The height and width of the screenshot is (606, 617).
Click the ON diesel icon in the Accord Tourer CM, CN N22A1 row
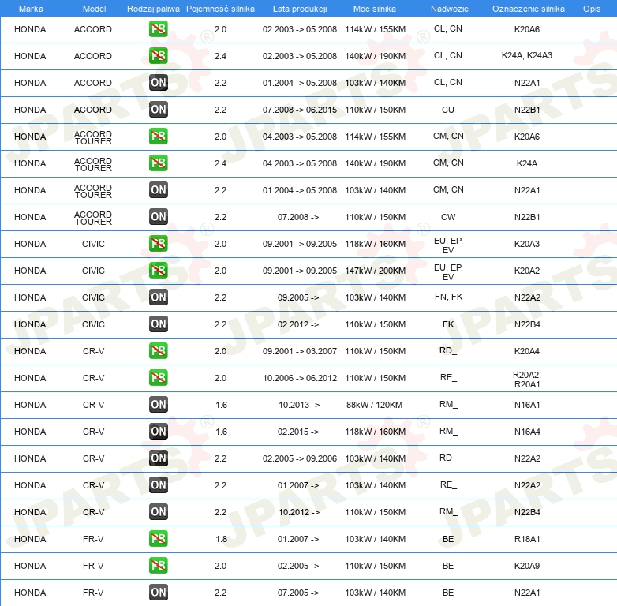[x=158, y=189]
